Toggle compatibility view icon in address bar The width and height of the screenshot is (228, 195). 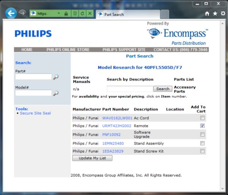[x=75, y=14]
